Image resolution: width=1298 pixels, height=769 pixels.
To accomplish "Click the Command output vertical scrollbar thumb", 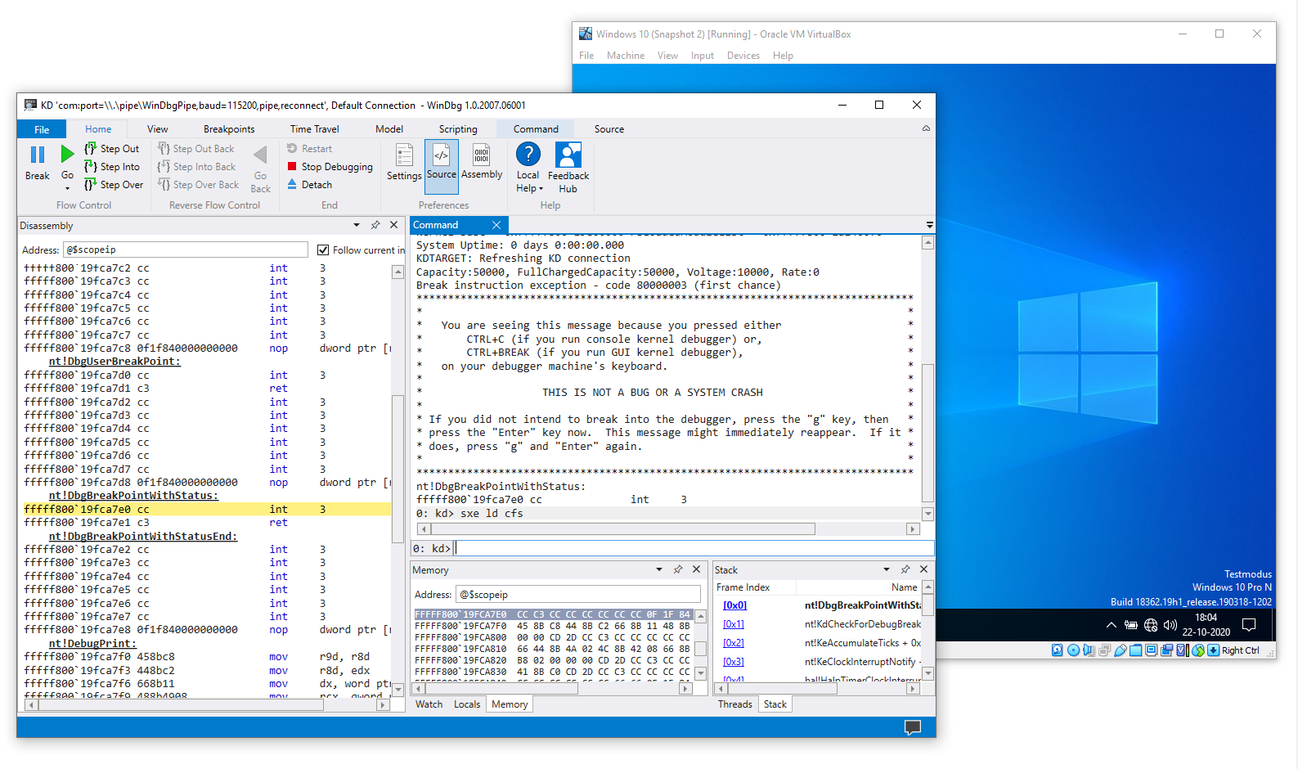I will pos(927,432).
